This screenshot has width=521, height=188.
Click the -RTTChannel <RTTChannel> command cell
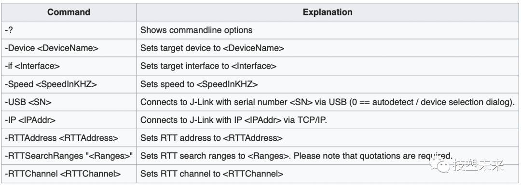(69, 174)
